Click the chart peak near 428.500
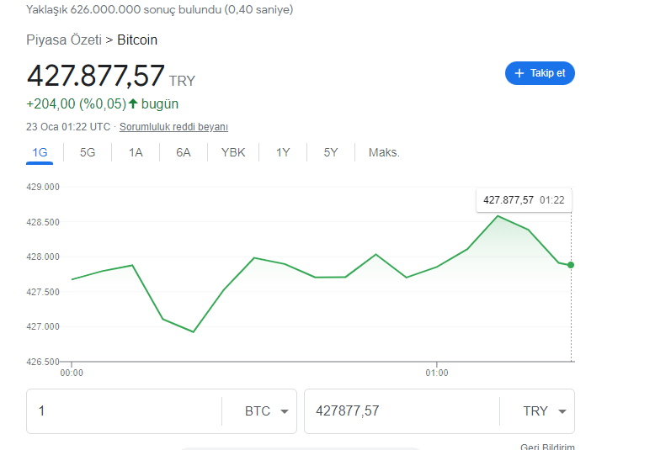655x450 pixels. click(498, 216)
